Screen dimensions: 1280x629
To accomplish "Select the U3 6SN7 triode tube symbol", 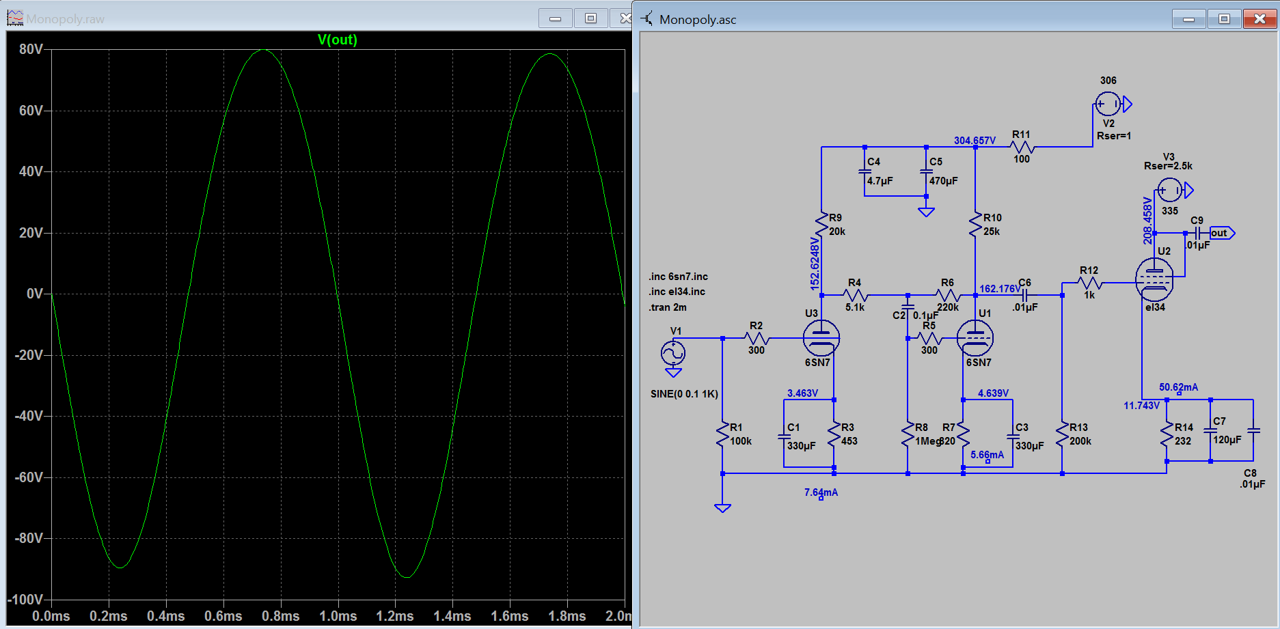I will pos(821,338).
